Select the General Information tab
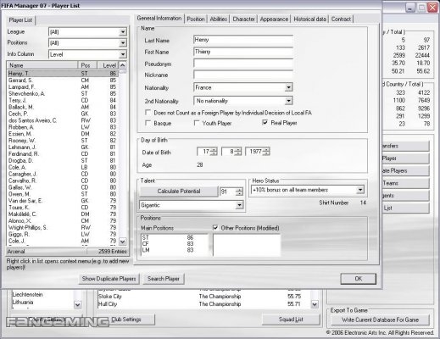The width and height of the screenshot is (440, 339). [159, 18]
